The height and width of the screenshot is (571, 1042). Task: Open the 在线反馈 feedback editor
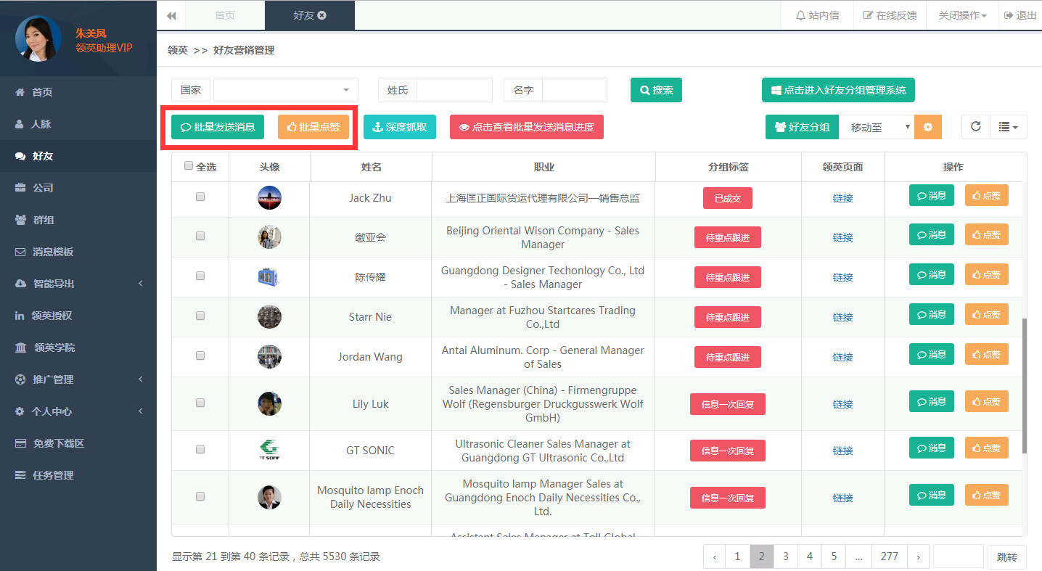pyautogui.click(x=889, y=15)
